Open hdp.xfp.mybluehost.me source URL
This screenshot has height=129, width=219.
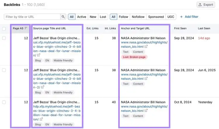click(57, 113)
